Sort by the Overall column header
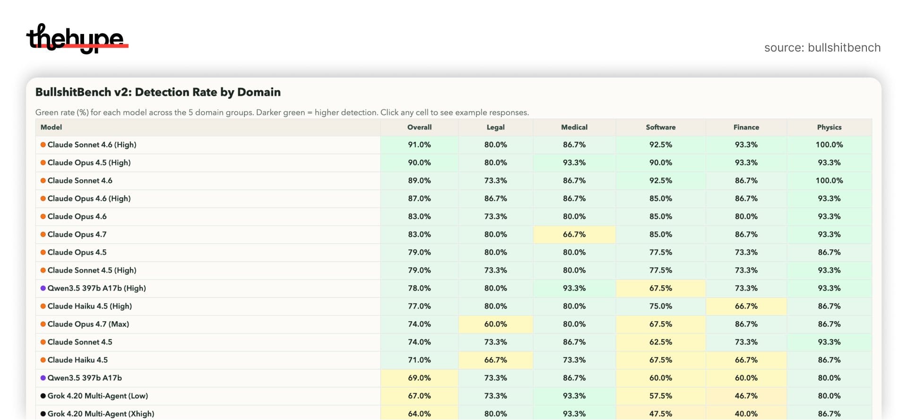The width and height of the screenshot is (908, 420). pyautogui.click(x=419, y=128)
